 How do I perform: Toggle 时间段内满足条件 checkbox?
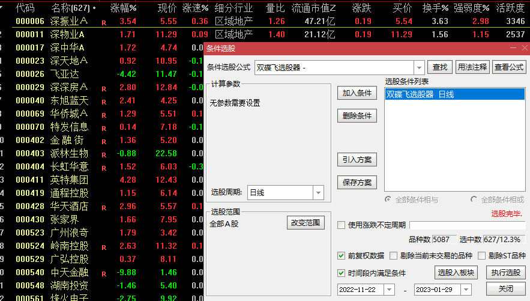coord(341,273)
